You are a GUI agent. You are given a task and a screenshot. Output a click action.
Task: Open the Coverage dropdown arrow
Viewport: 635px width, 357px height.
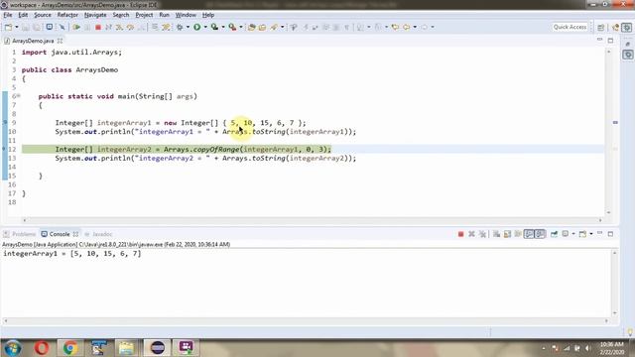(223, 27)
